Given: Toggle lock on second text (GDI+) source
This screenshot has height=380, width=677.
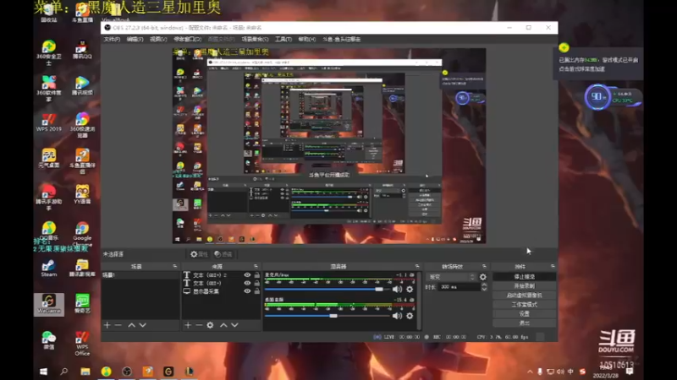Looking at the screenshot, I should (x=257, y=283).
